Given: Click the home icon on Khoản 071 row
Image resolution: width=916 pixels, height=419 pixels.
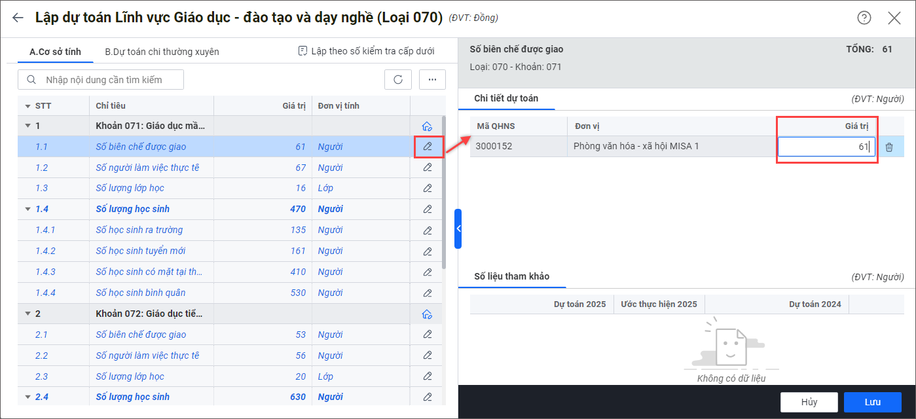Looking at the screenshot, I should pos(427,126).
